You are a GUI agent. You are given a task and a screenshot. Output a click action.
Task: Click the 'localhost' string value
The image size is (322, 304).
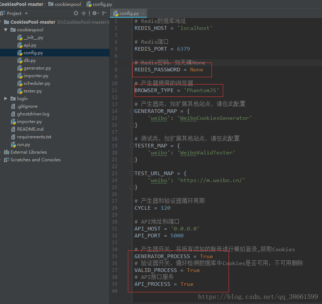point(195,28)
